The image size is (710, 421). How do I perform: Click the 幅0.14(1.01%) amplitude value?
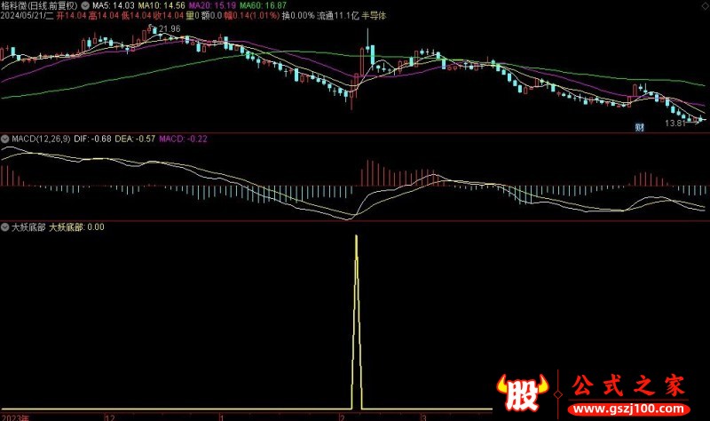252,15
